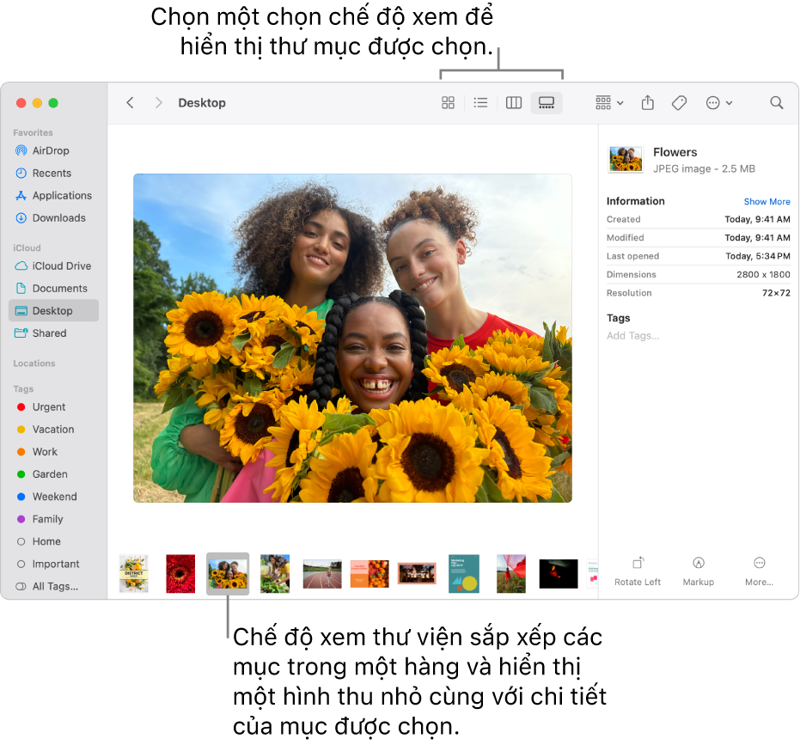Select the dark black thumbnail

coord(559,574)
